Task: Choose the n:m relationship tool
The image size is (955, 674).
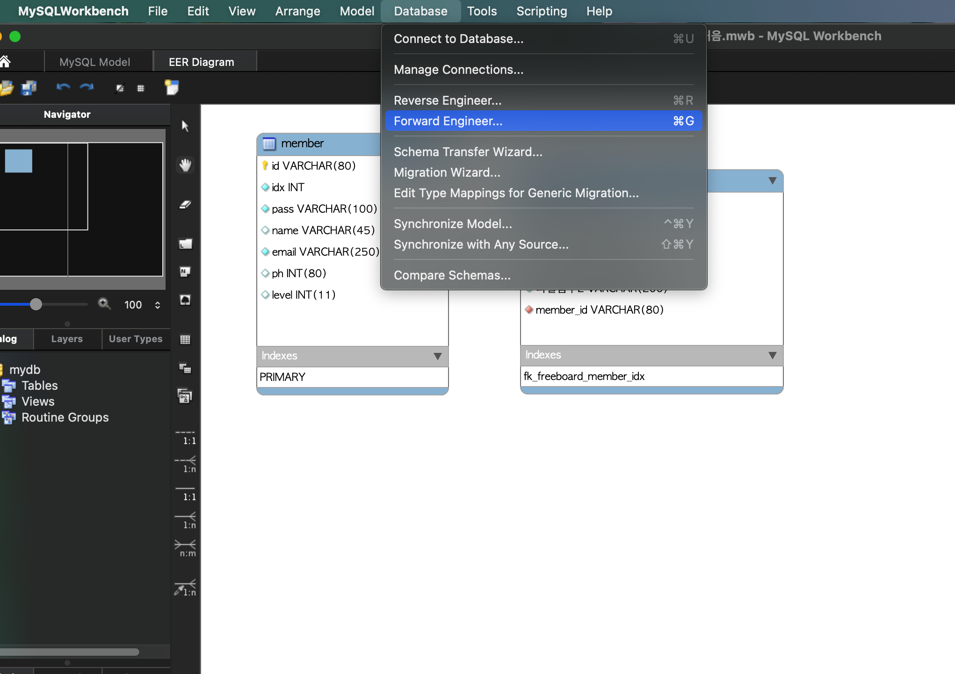Action: (185, 548)
